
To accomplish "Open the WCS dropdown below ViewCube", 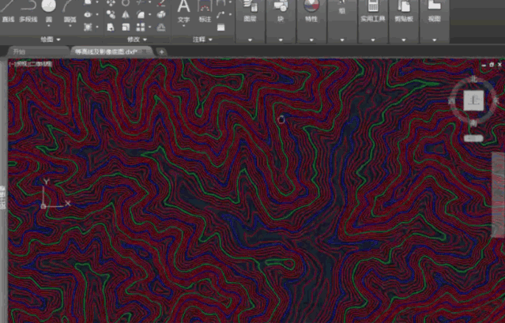I will coord(473,138).
